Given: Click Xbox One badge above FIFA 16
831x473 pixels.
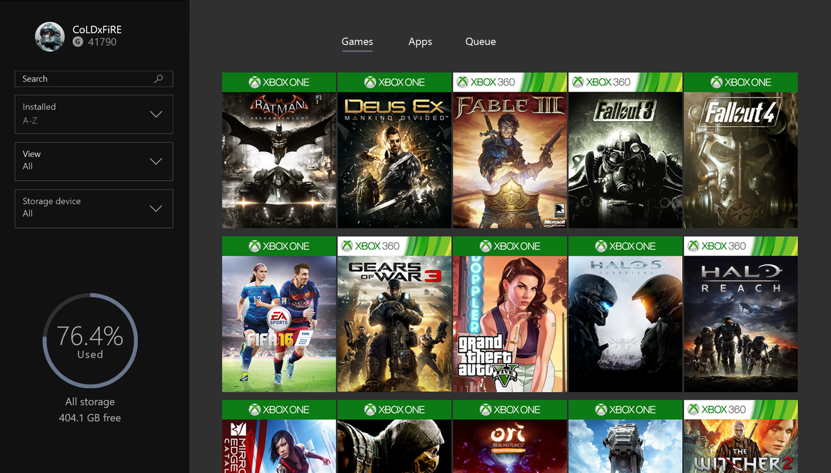Looking at the screenshot, I should (279, 246).
